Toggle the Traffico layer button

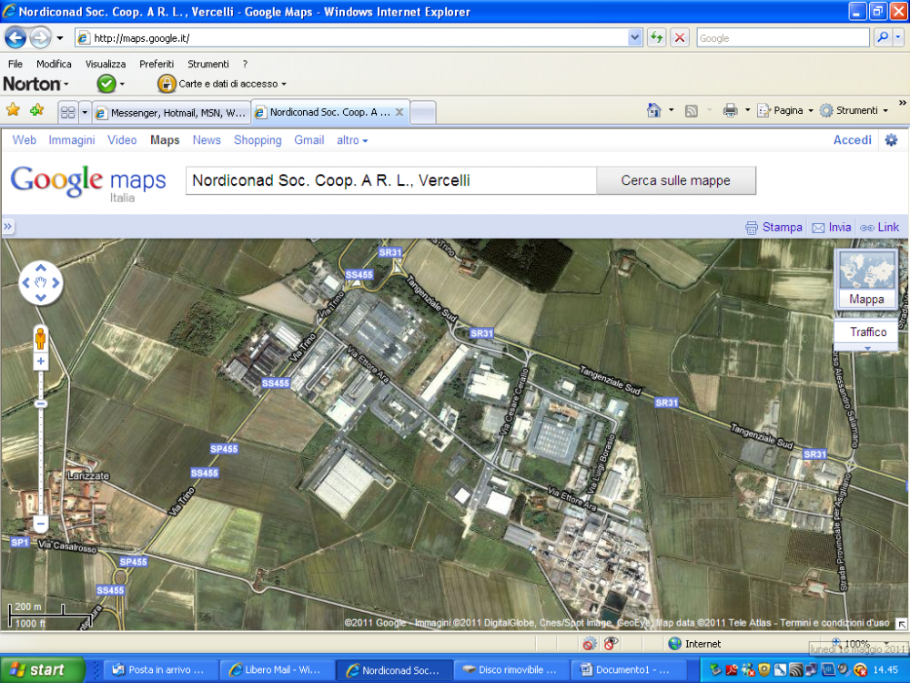pyautogui.click(x=867, y=332)
